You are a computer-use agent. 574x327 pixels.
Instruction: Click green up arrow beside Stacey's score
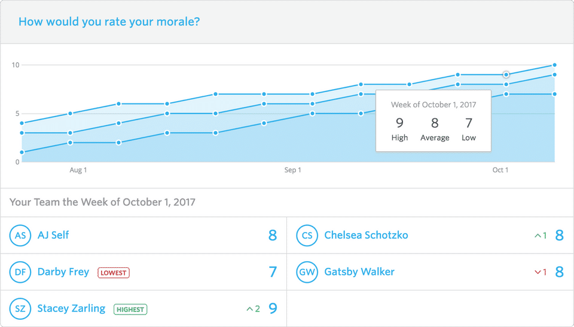[249, 309]
